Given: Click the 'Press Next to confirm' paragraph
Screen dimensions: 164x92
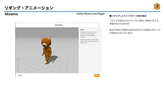Looking at the screenshot, I should tap(88, 35).
